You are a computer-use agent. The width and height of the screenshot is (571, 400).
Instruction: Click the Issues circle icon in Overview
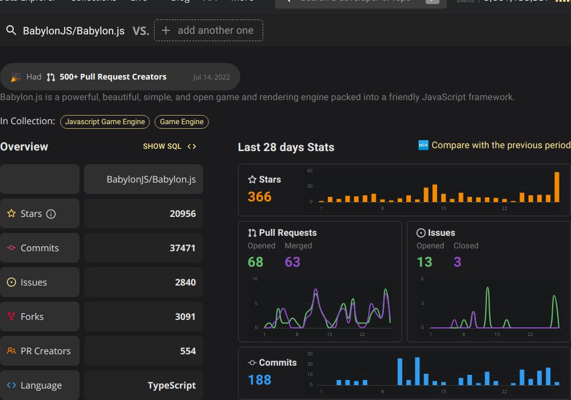coord(11,282)
